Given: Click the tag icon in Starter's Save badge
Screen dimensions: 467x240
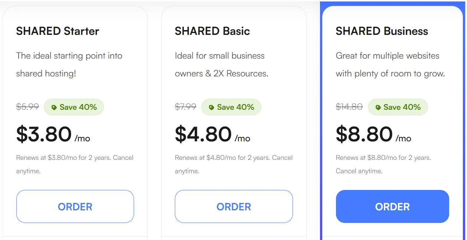Looking at the screenshot, I should tap(54, 108).
